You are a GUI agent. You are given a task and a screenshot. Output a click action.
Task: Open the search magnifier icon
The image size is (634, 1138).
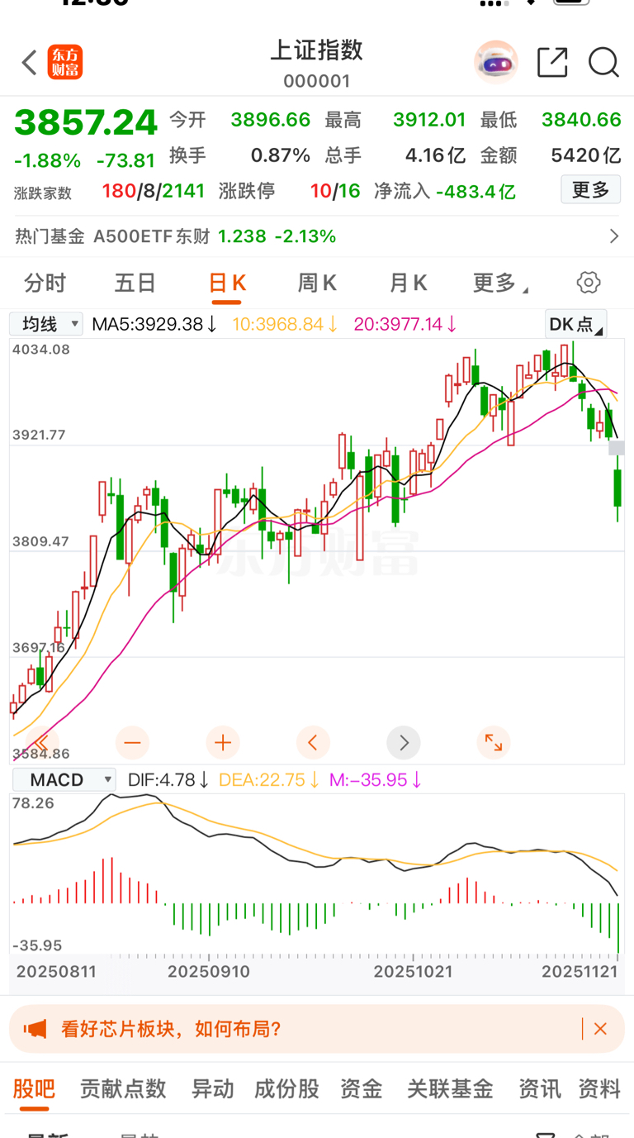click(x=603, y=63)
